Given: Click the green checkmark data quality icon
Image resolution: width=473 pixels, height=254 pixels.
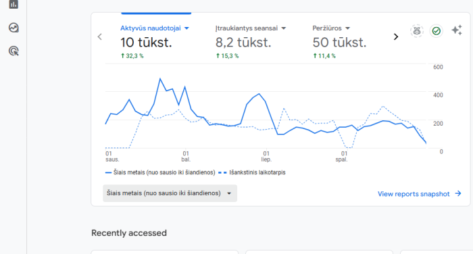Looking at the screenshot, I should tap(437, 31).
